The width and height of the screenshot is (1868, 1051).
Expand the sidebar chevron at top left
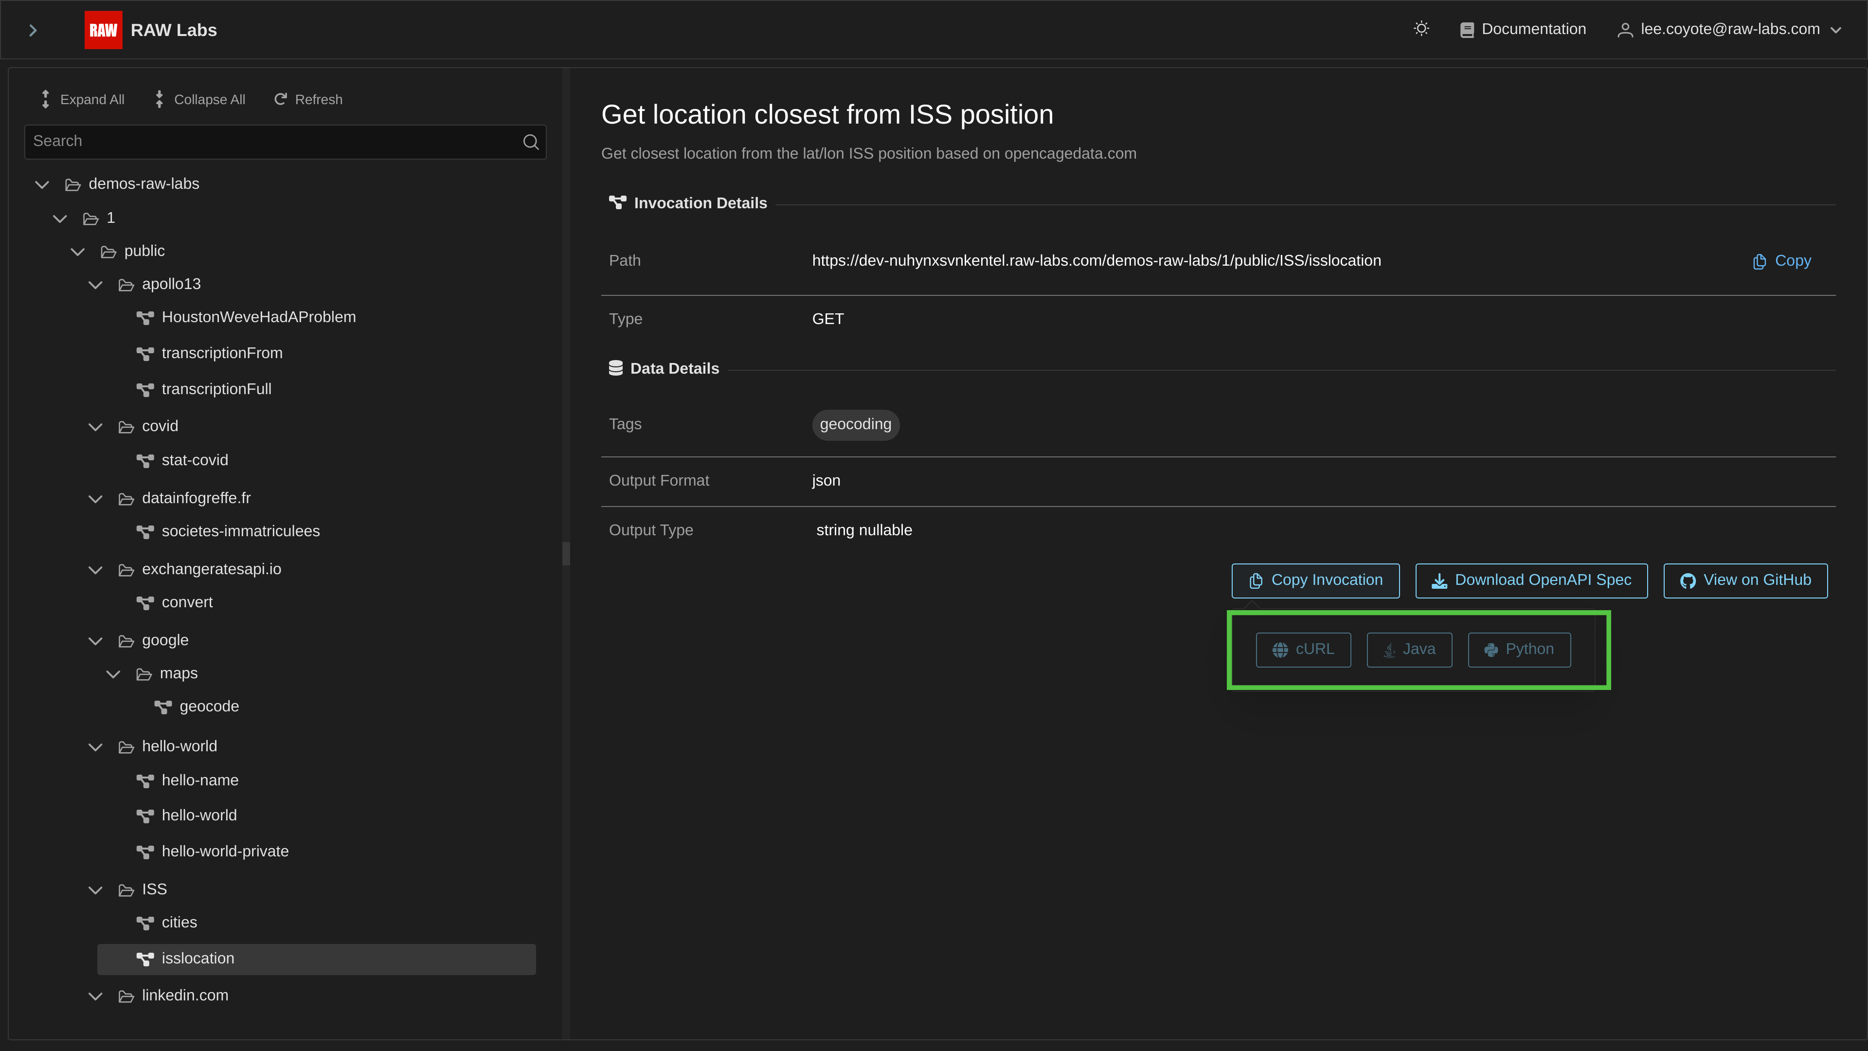pos(33,30)
